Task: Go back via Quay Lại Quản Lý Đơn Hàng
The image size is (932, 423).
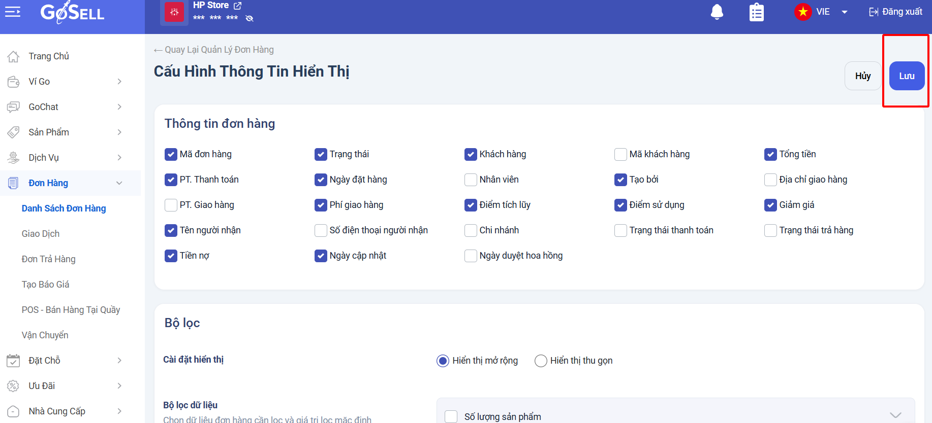Action: click(x=214, y=50)
